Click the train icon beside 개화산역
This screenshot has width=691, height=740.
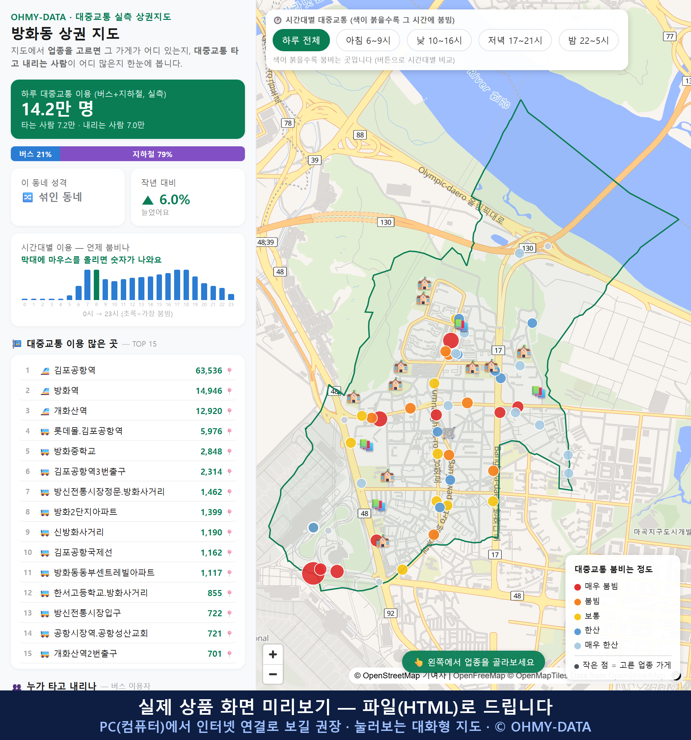click(45, 411)
